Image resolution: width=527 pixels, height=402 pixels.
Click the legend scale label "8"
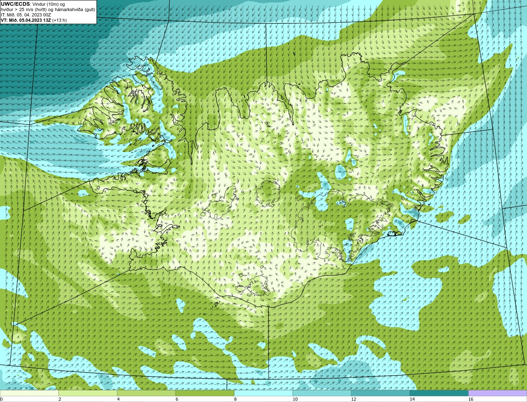tap(236, 399)
